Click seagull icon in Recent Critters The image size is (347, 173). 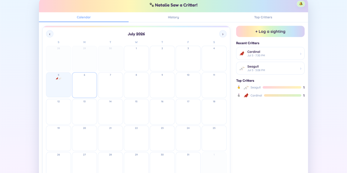pos(242,68)
